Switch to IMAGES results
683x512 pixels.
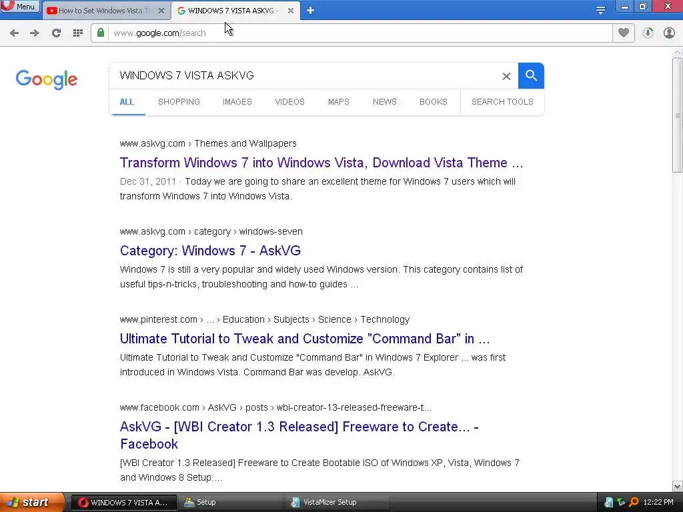[x=237, y=102]
